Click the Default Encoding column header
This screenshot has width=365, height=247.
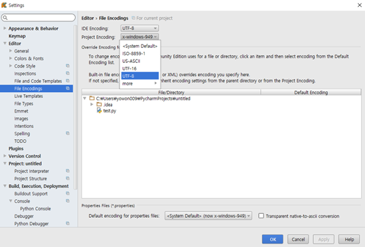tap(311, 92)
